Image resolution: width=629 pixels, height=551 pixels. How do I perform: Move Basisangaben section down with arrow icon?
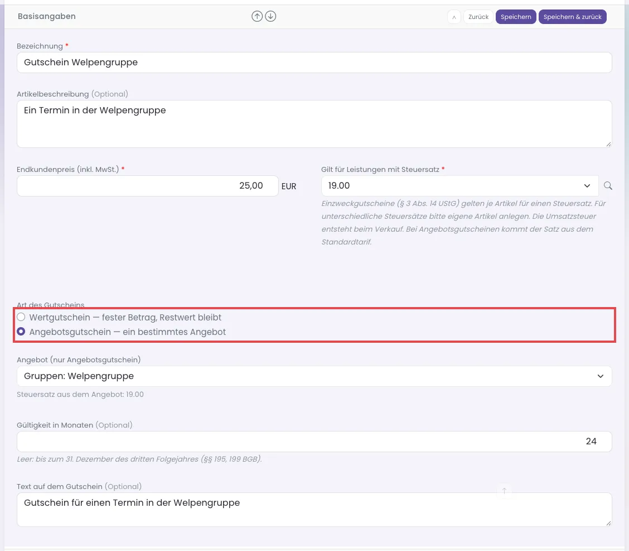pos(271,16)
